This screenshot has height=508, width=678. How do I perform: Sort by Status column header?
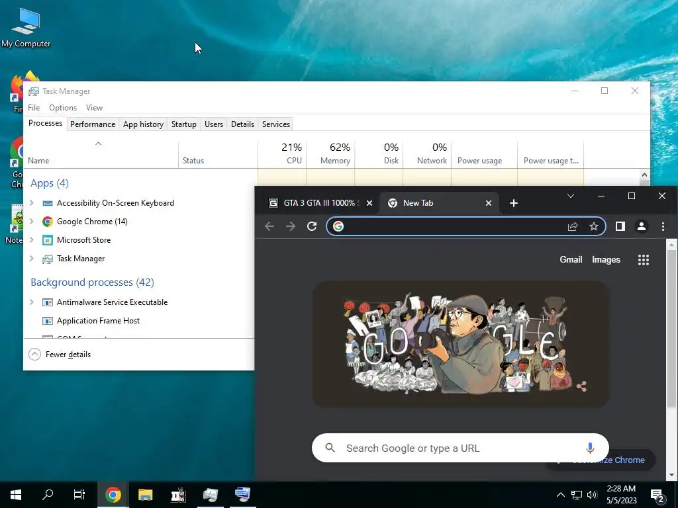pyautogui.click(x=218, y=153)
